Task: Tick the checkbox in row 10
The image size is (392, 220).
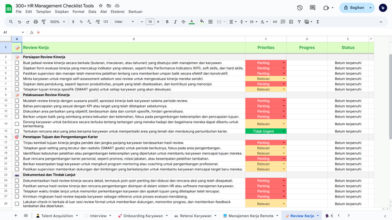Action: point(17,101)
